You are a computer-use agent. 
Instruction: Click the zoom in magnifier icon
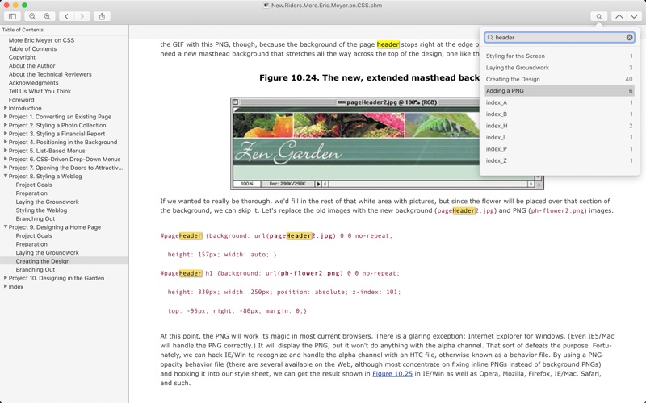click(47, 16)
